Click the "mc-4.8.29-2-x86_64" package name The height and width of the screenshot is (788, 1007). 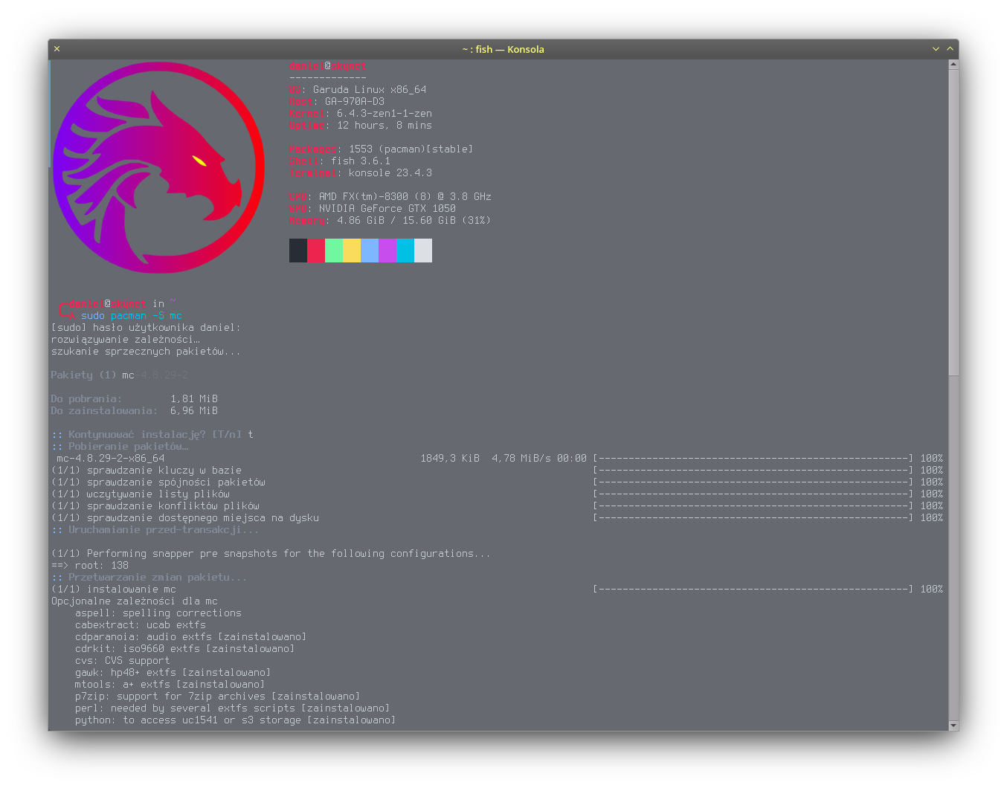click(111, 459)
